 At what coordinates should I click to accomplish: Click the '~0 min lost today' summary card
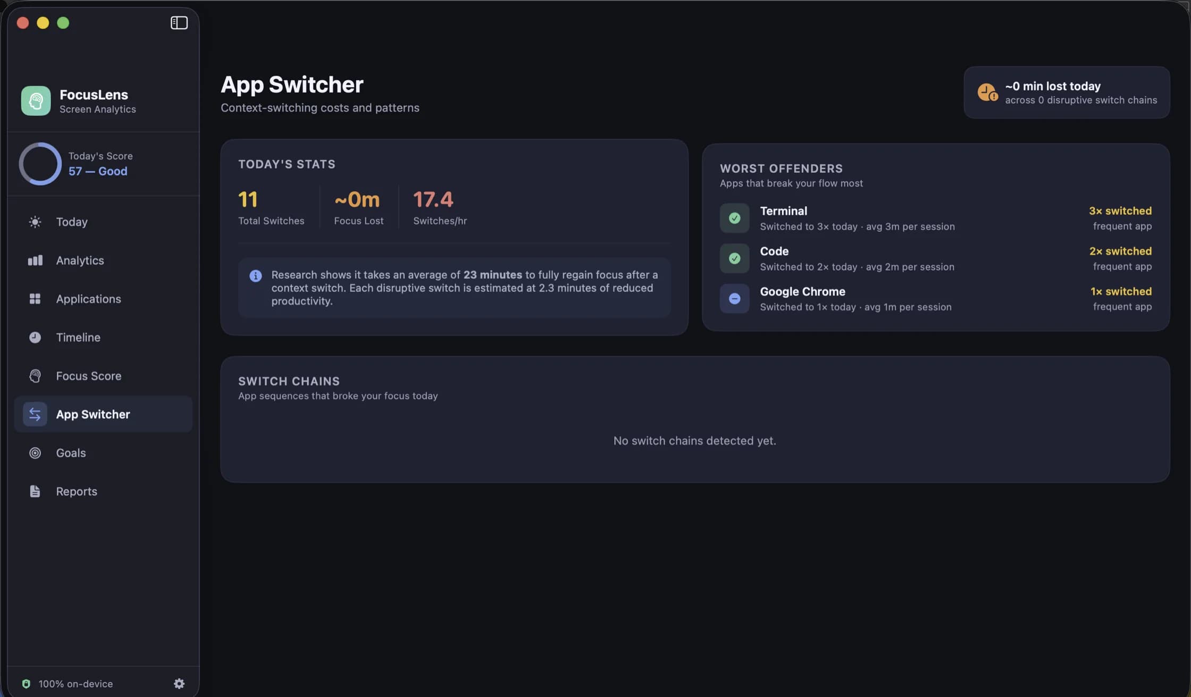[1067, 93]
